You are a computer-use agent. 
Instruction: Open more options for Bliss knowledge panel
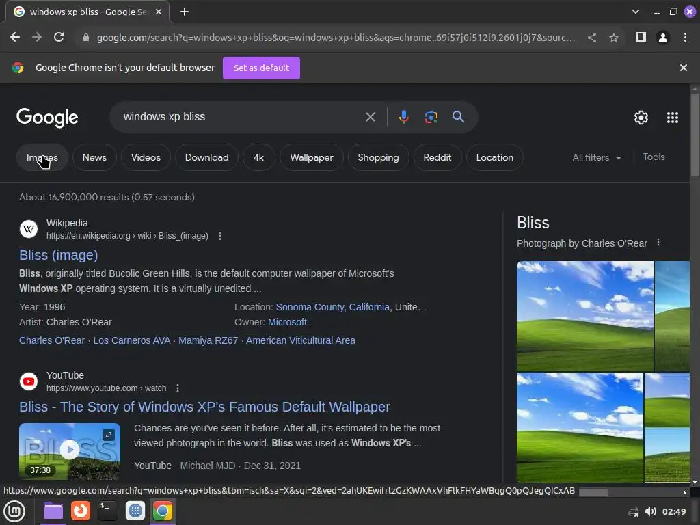coord(658,243)
